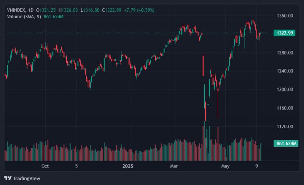Click the May label on time axis
The width and height of the screenshot is (304, 185).
(225, 166)
